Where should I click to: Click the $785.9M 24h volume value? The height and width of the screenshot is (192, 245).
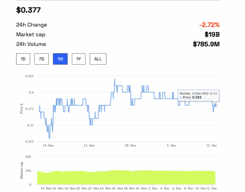click(x=206, y=44)
